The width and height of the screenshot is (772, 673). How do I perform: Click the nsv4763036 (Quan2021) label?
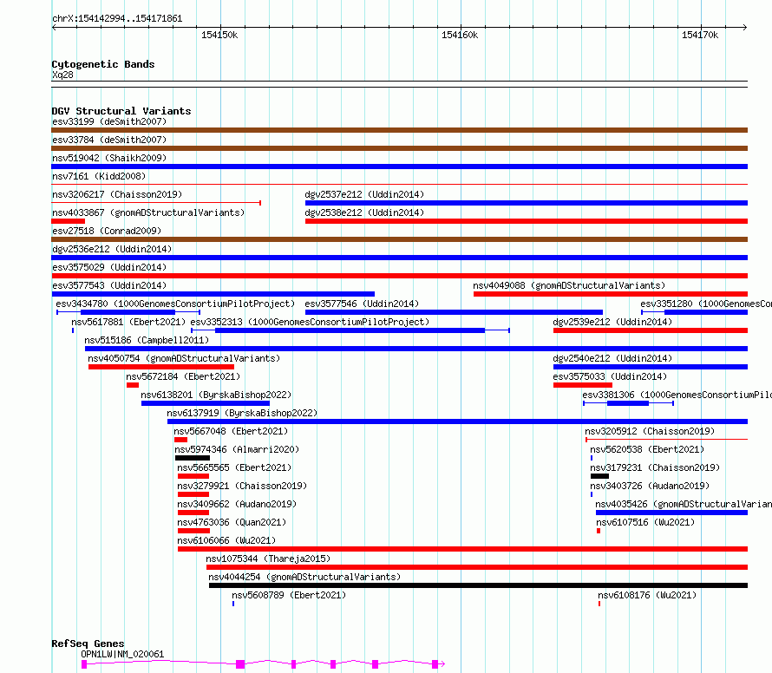coord(232,522)
